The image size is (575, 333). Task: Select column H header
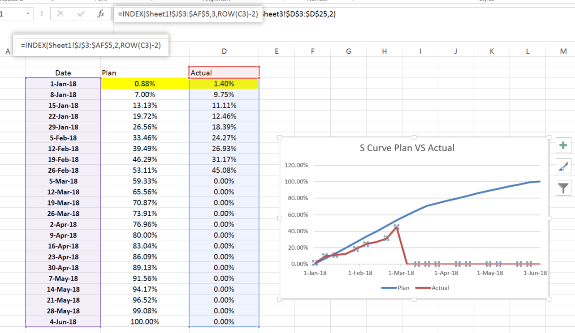tap(384, 51)
